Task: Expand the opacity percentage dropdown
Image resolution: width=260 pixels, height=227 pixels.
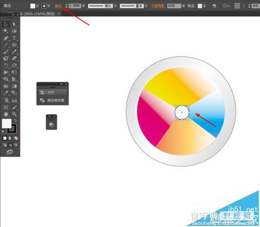Action: 184,6
